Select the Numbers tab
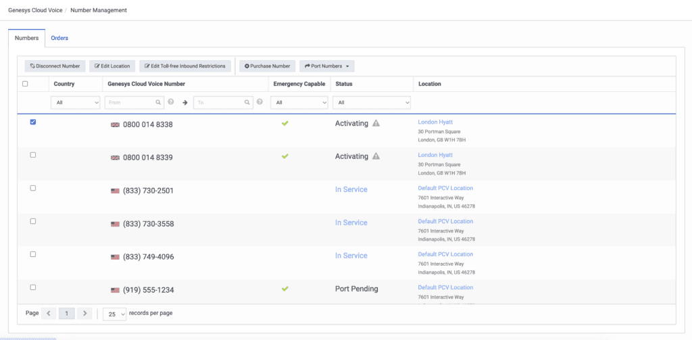The width and height of the screenshot is (692, 340). click(26, 38)
